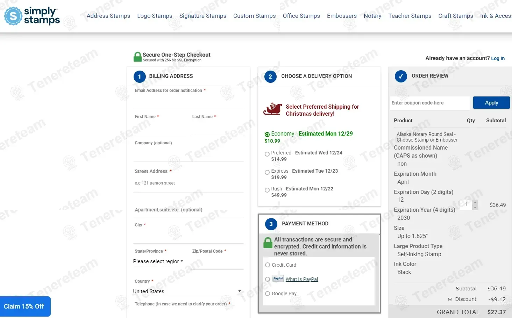The height and width of the screenshot is (318, 512).
Task: Click the green padlock in Payment Method
Action: (268, 243)
